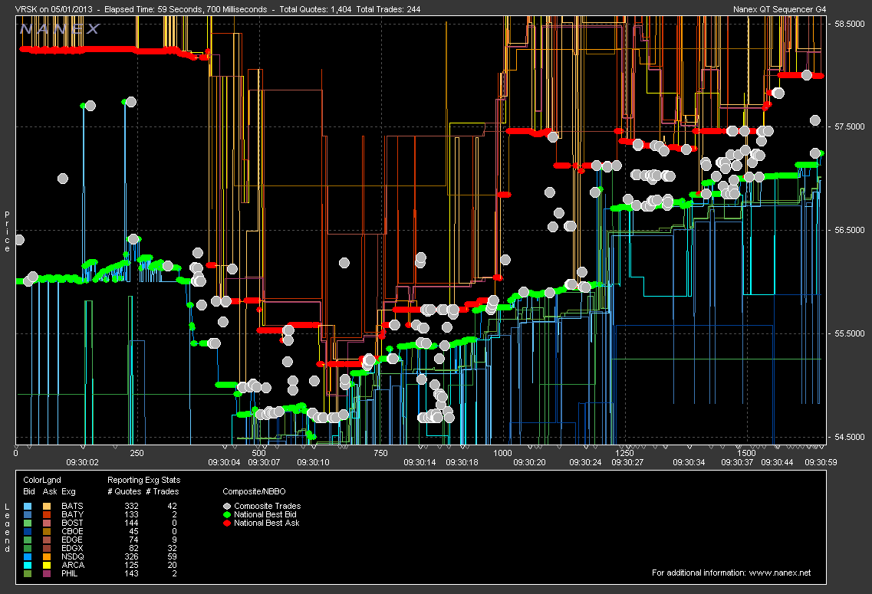The width and height of the screenshot is (872, 594).
Task: Click the BOST ask color swatch
Action: tap(47, 523)
